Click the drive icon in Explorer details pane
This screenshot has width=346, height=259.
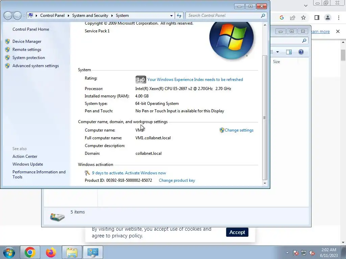pos(57,217)
